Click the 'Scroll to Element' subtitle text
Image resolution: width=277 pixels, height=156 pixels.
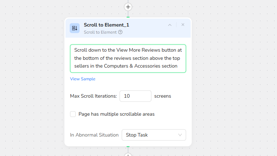(x=100, y=32)
